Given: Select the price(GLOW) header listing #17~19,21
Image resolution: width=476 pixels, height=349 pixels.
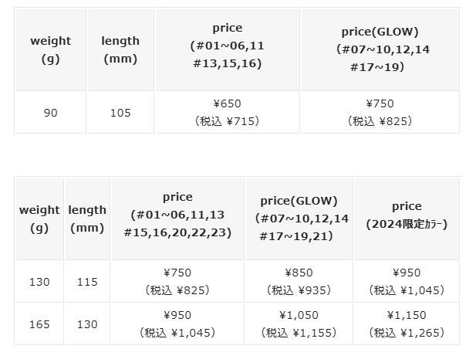Looking at the screenshot, I should coord(299,219).
